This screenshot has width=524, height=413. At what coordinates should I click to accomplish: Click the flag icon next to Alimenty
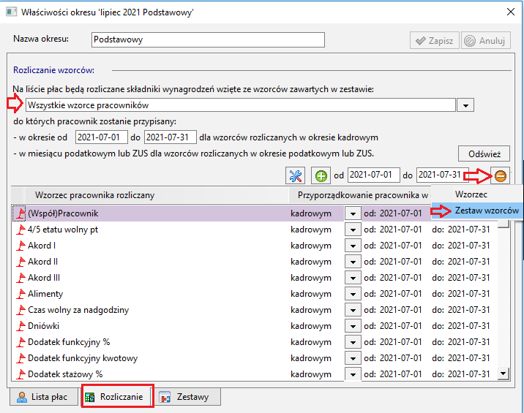[20, 294]
